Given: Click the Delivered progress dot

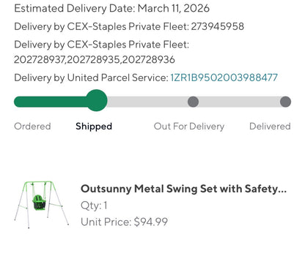Looking at the screenshot, I should 285,102.
